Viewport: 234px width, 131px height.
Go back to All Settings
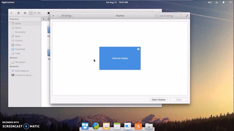[x=66, y=16]
